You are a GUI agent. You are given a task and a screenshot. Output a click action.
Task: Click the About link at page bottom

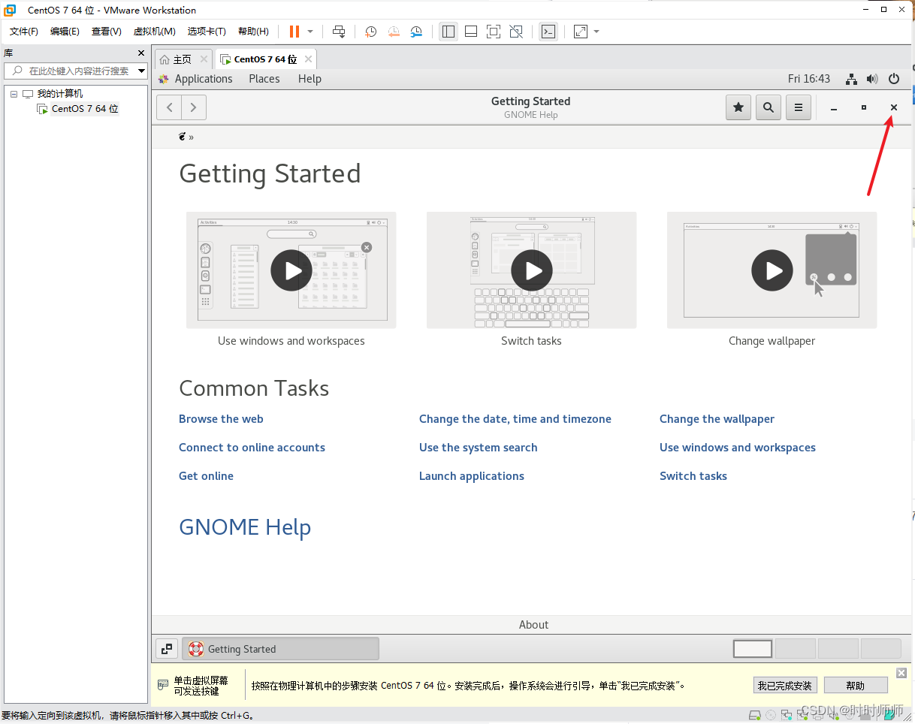point(533,625)
